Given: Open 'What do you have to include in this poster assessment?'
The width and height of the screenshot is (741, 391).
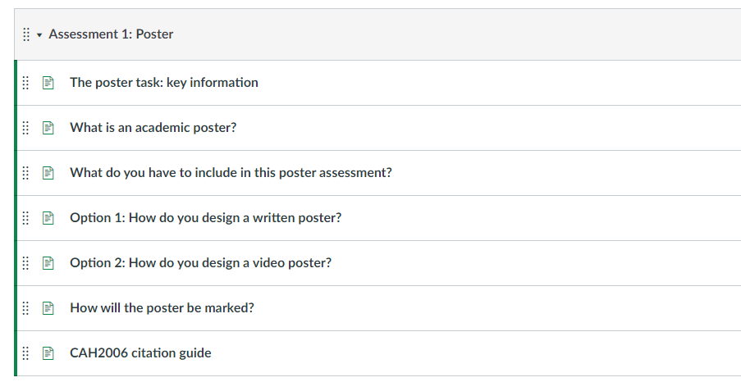Looking at the screenshot, I should click(x=231, y=173).
